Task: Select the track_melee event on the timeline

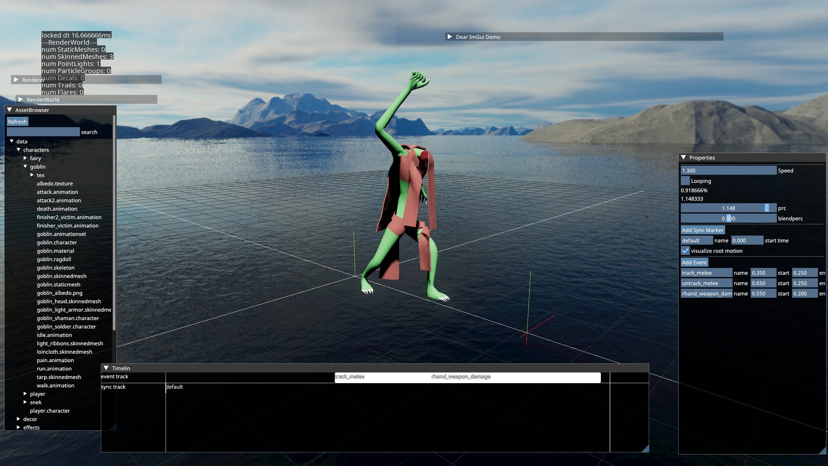Action: (x=350, y=377)
